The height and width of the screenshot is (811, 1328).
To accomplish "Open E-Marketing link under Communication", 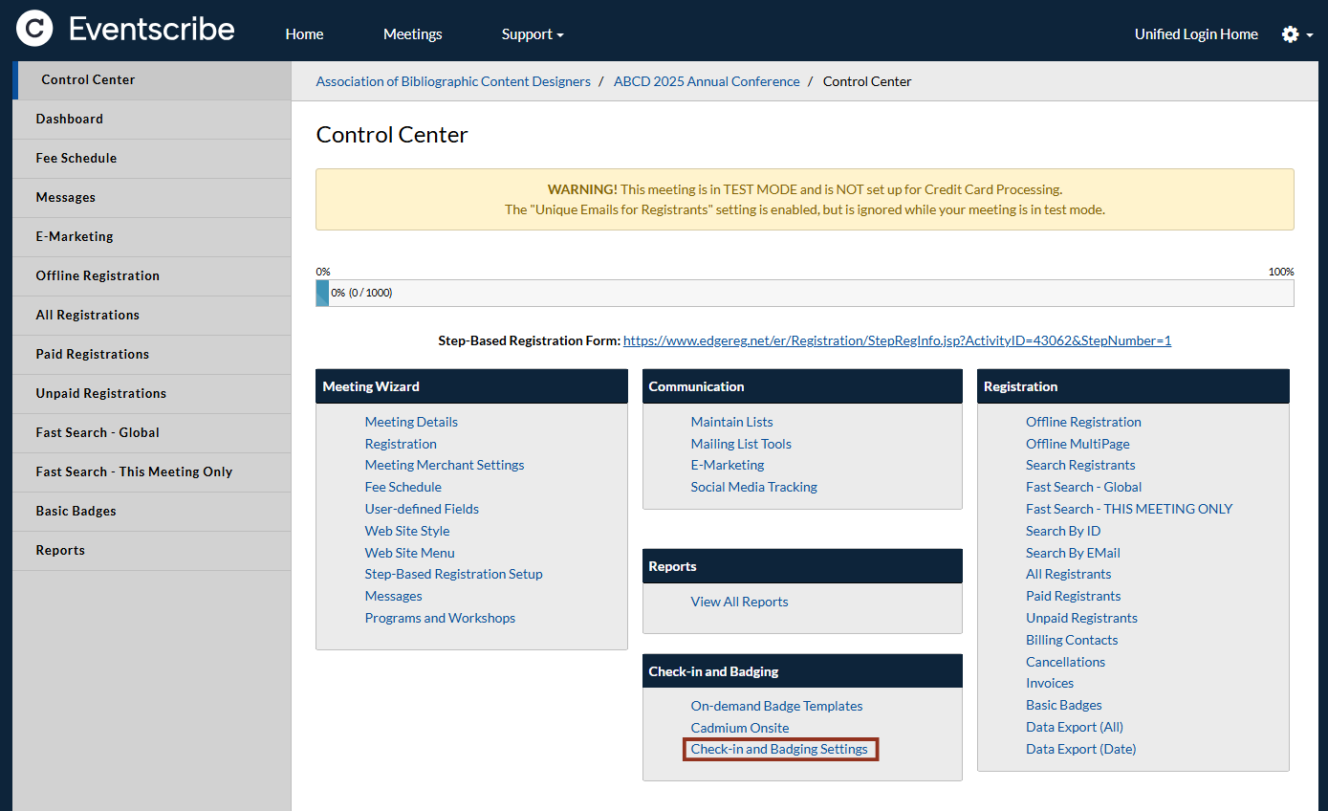I will 728,465.
